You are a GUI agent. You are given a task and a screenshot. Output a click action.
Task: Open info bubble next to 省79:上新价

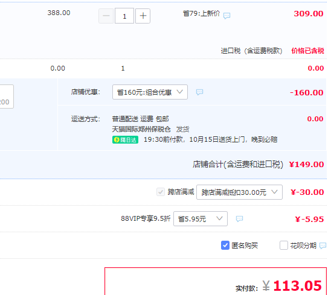(226, 16)
